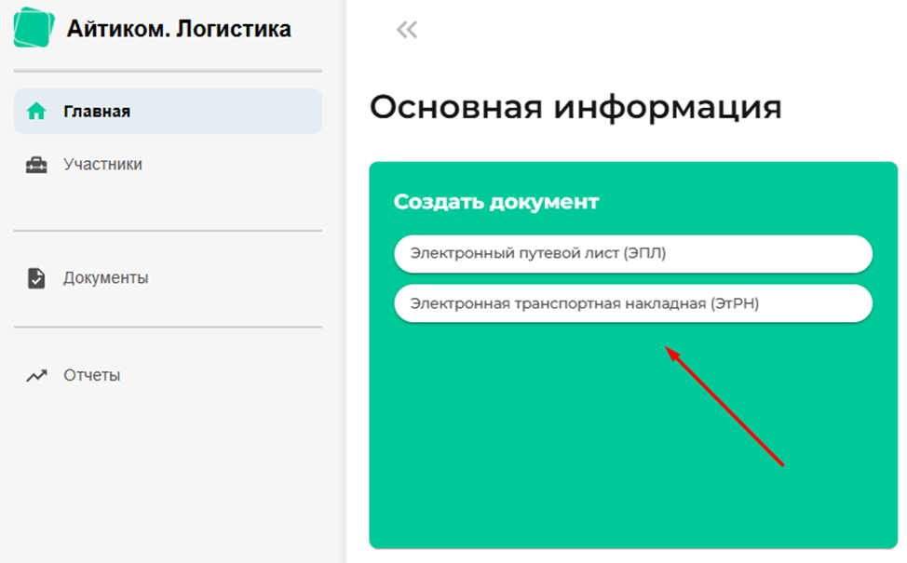Click the trending chart icon beside Отчеты

pos(36,376)
